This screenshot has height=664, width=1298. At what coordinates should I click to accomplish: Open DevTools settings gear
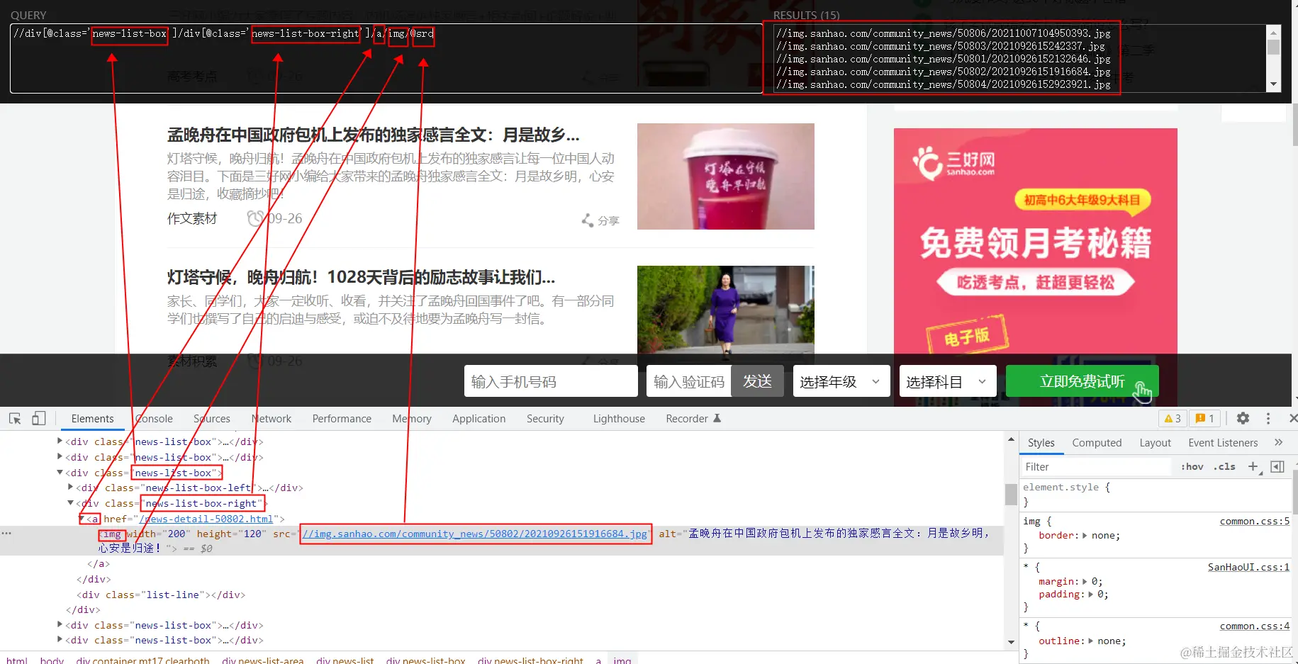click(x=1243, y=418)
